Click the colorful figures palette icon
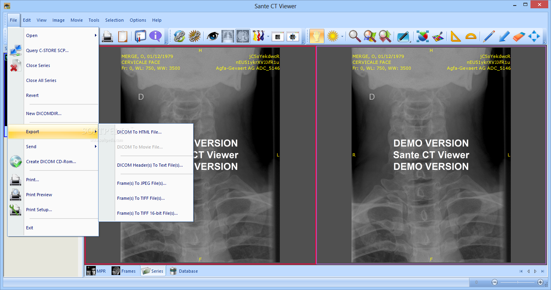Image resolution: width=551 pixels, height=290 pixels. tap(258, 36)
